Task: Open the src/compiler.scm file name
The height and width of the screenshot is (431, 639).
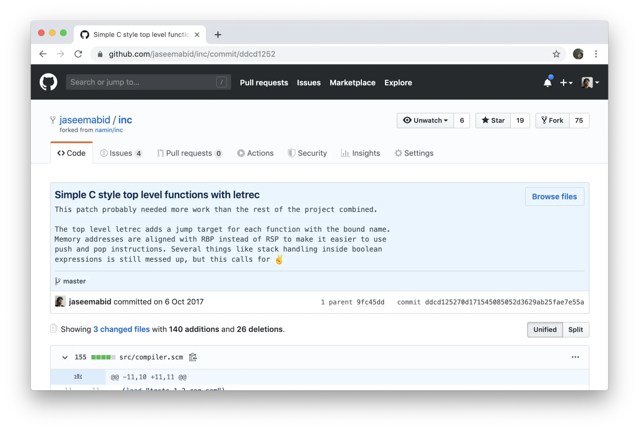Action: [151, 357]
